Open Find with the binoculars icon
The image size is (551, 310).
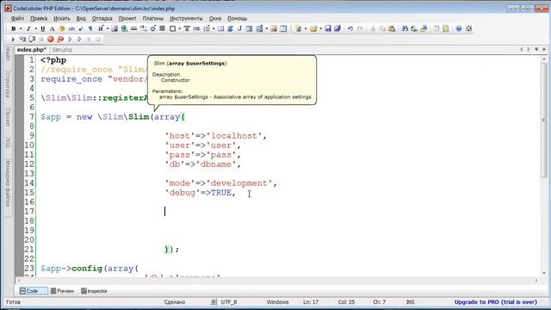click(405, 28)
